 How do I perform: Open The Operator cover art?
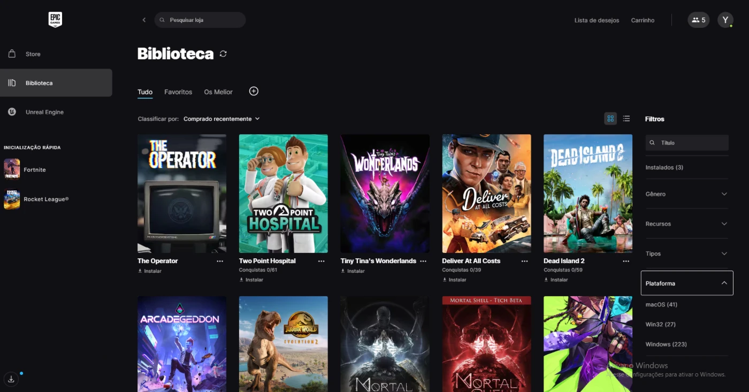tap(182, 194)
